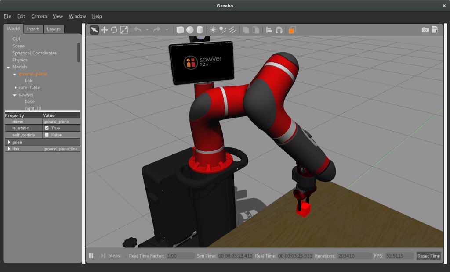Collapse the sawyer tree node

15,95
